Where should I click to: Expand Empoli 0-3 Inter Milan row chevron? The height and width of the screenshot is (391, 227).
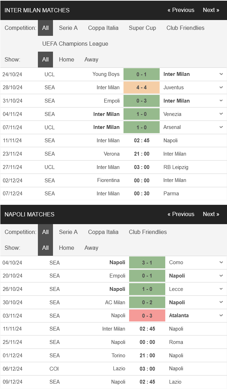pos(221,101)
